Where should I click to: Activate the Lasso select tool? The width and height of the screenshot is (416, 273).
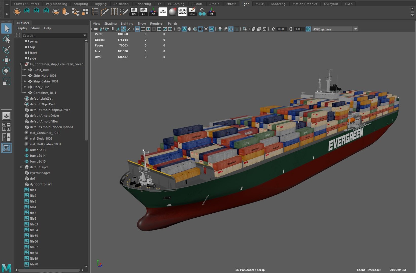point(6,39)
